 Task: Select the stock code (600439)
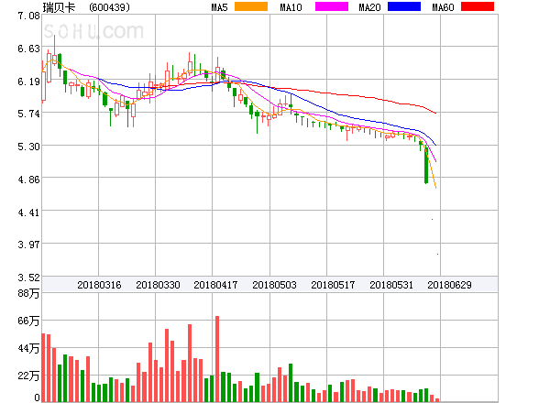109,7
